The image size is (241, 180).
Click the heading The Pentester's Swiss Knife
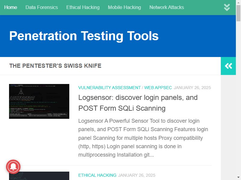(x=55, y=66)
